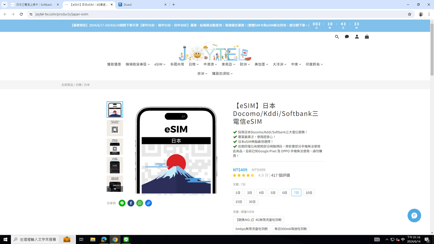Go back with the browser back arrow
The width and height of the screenshot is (434, 244).
coord(5,14)
